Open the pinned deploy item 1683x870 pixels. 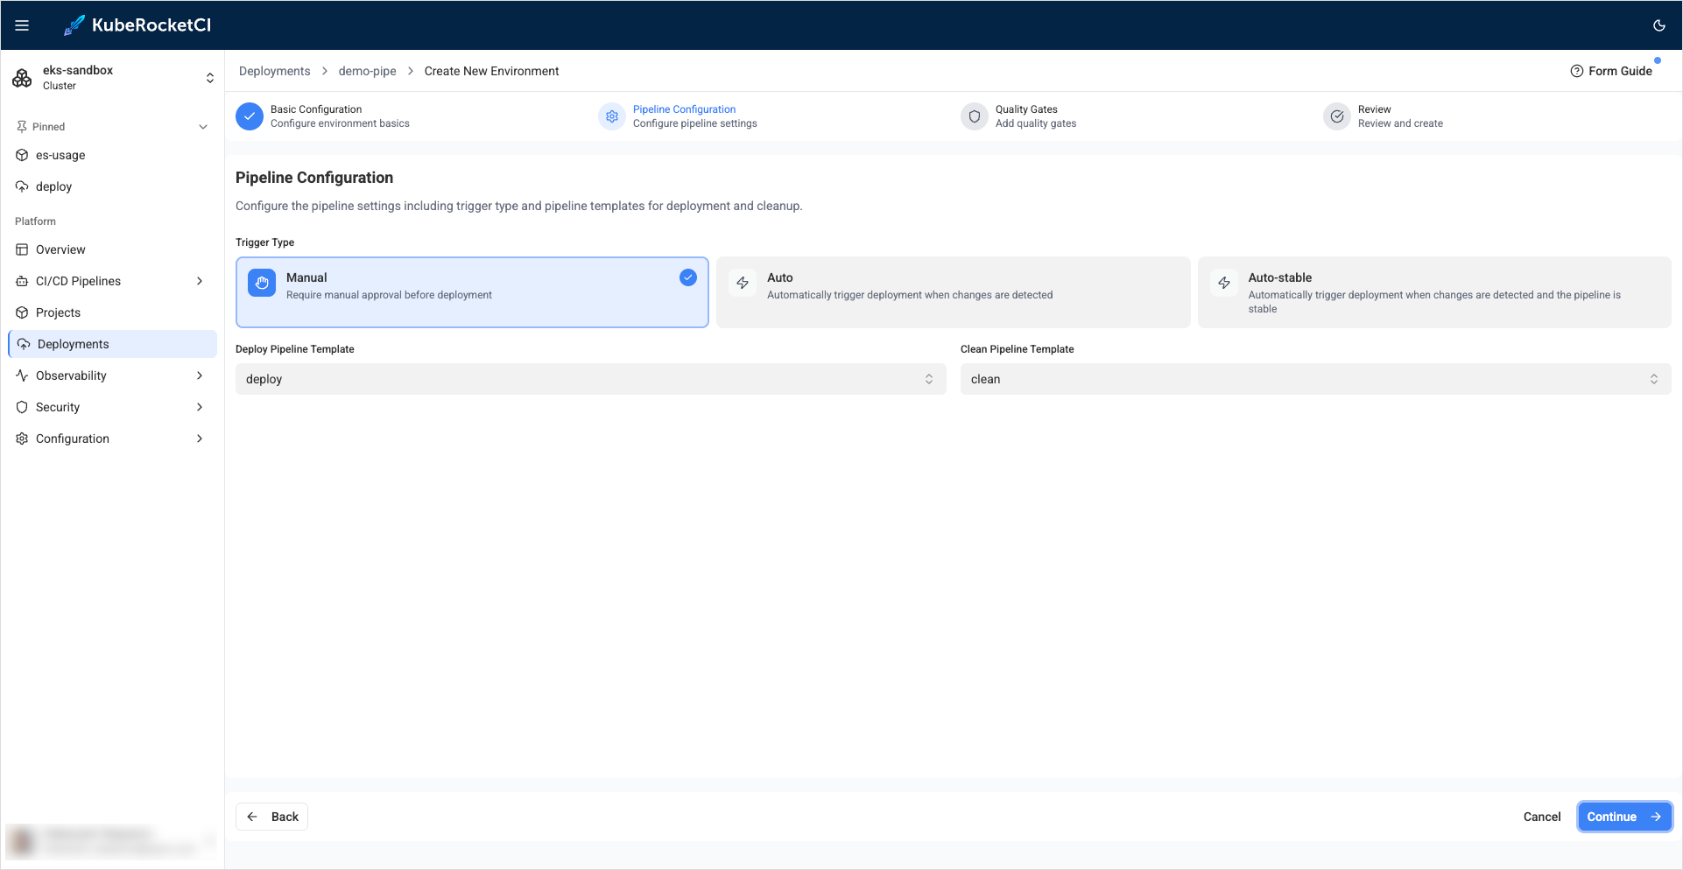54,186
